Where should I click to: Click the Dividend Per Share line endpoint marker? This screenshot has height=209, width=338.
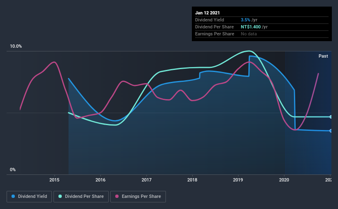click(331, 117)
